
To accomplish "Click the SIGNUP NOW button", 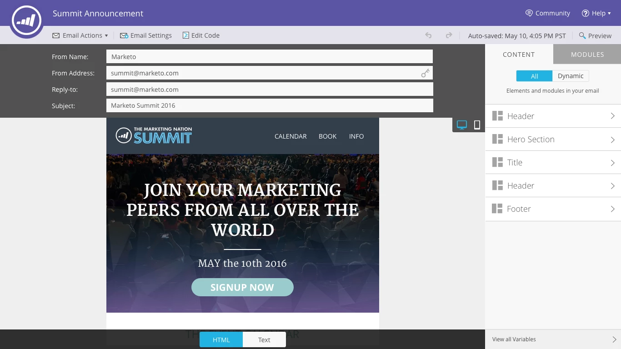I will click(x=242, y=287).
